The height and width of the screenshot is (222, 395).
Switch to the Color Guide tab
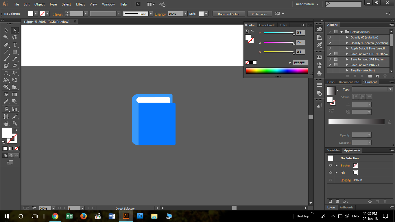pyautogui.click(x=267, y=25)
